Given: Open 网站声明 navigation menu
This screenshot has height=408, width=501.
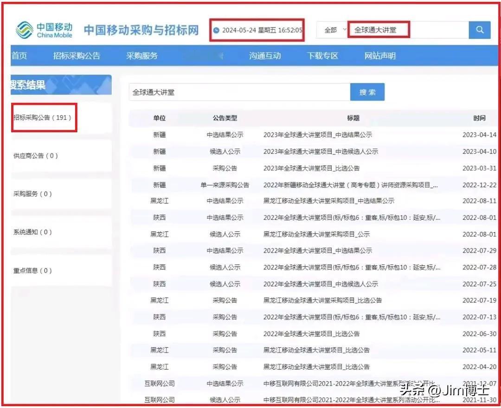Looking at the screenshot, I should 380,56.
